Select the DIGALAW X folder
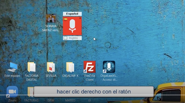 (70, 67)
